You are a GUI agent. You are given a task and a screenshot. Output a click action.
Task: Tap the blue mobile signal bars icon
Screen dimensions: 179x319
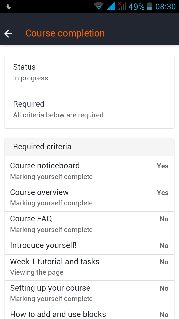click(x=111, y=6)
